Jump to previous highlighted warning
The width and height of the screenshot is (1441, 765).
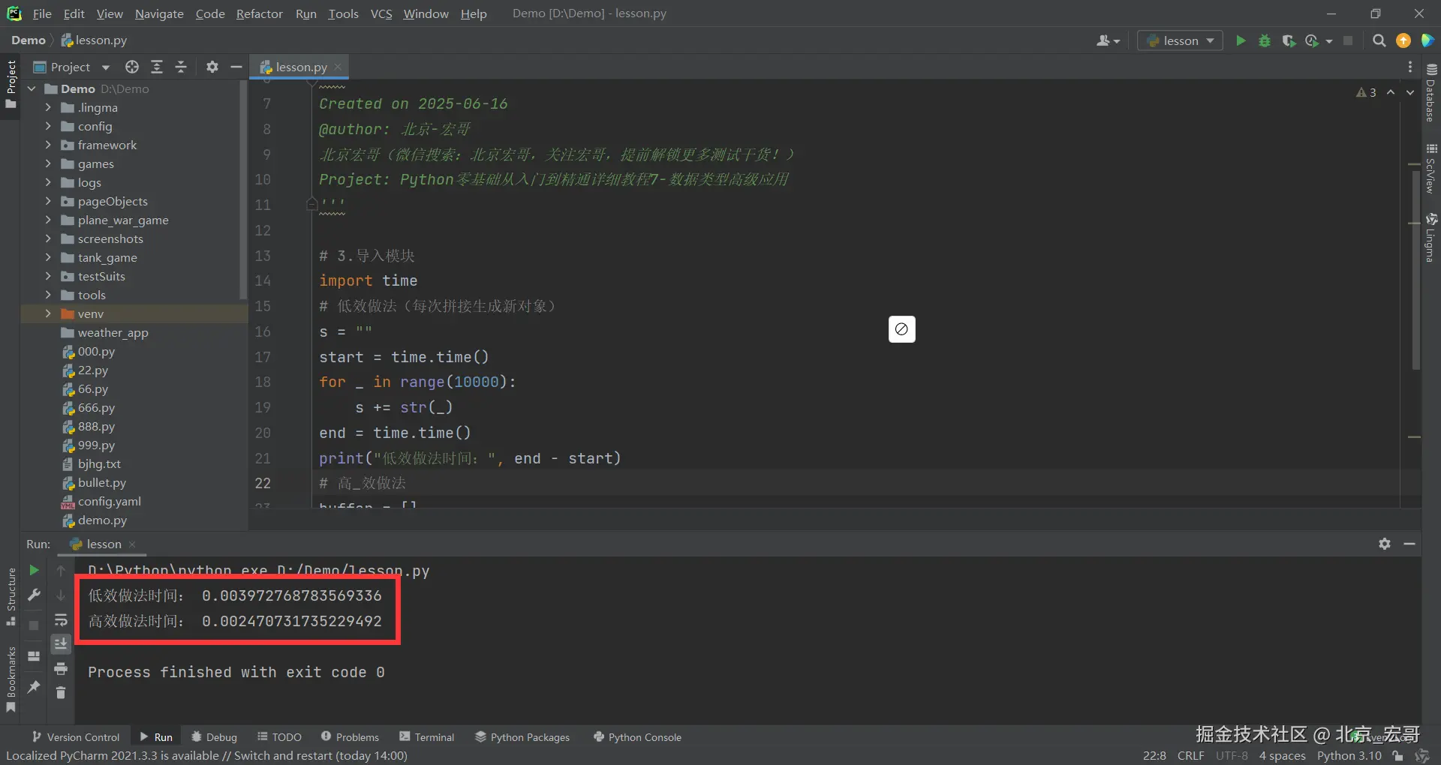point(1391,92)
